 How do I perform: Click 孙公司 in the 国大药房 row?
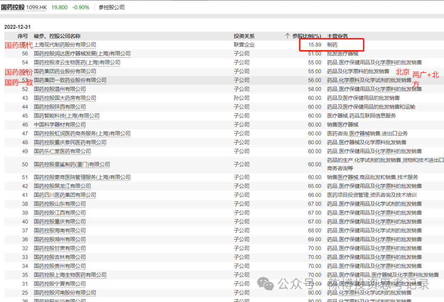[242, 98]
